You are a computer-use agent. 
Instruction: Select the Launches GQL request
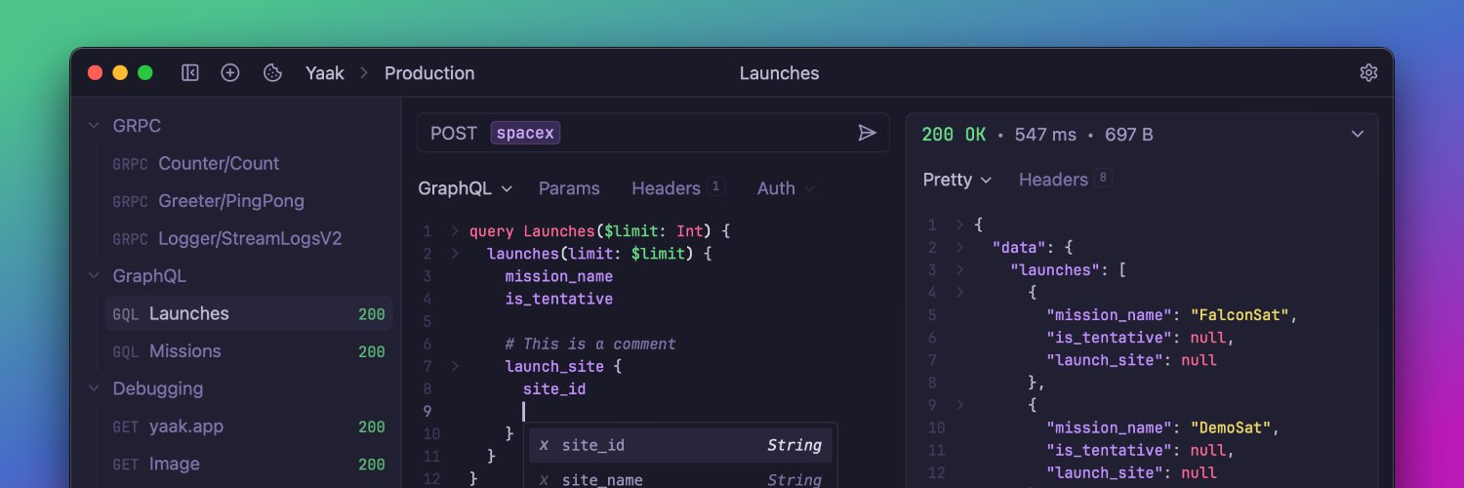tap(248, 313)
